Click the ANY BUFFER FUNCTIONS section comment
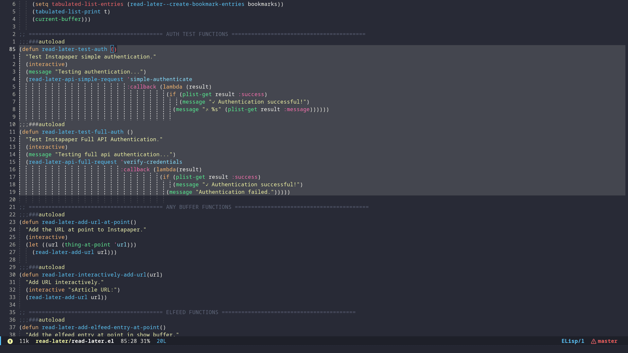Image resolution: width=628 pixels, height=353 pixels. point(199,207)
